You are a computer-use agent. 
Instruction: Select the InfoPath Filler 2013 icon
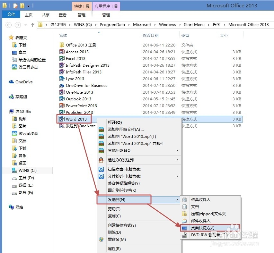(x=62, y=72)
